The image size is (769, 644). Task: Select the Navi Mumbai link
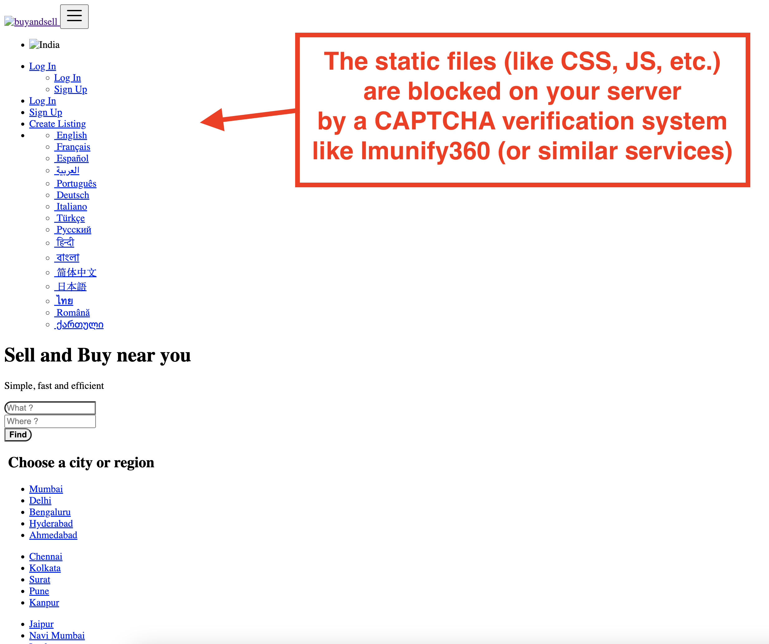coord(57,635)
